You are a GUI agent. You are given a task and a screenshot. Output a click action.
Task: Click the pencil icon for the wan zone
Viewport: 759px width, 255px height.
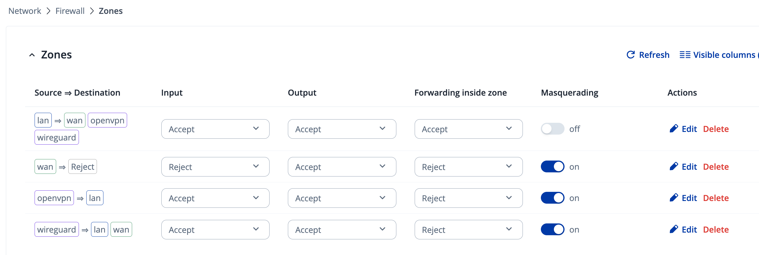(674, 166)
